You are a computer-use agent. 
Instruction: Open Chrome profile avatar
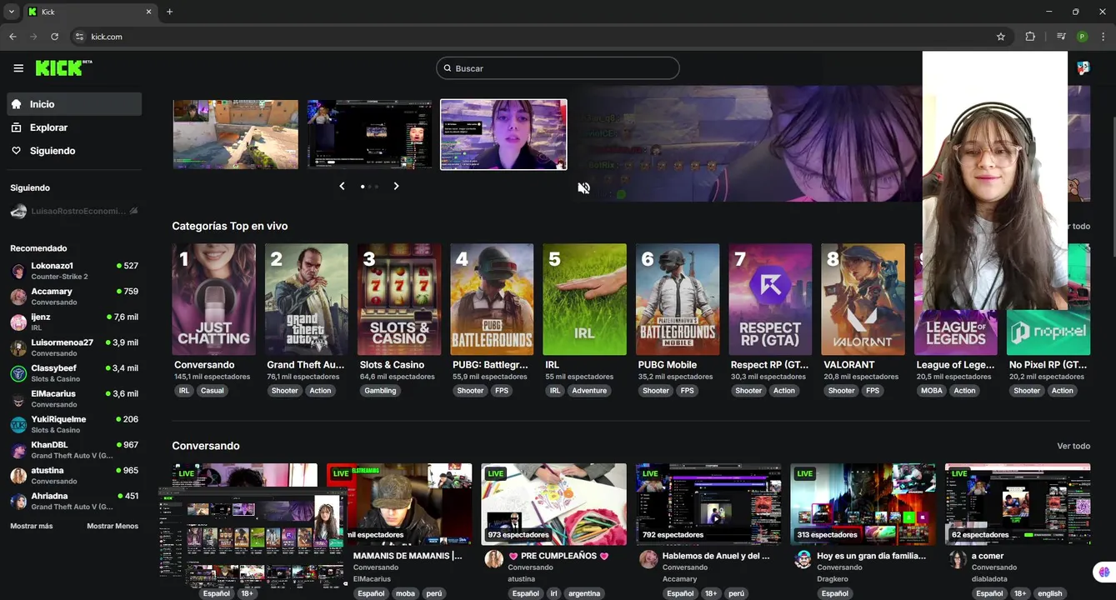(x=1082, y=37)
